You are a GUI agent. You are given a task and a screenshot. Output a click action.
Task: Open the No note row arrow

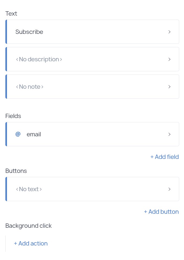click(x=170, y=87)
